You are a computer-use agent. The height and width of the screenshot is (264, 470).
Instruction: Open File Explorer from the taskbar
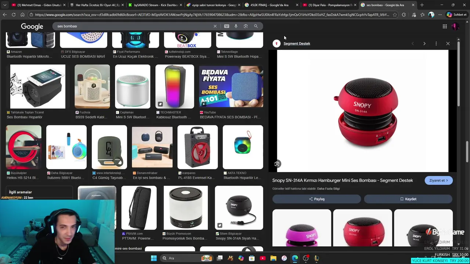[273, 258]
